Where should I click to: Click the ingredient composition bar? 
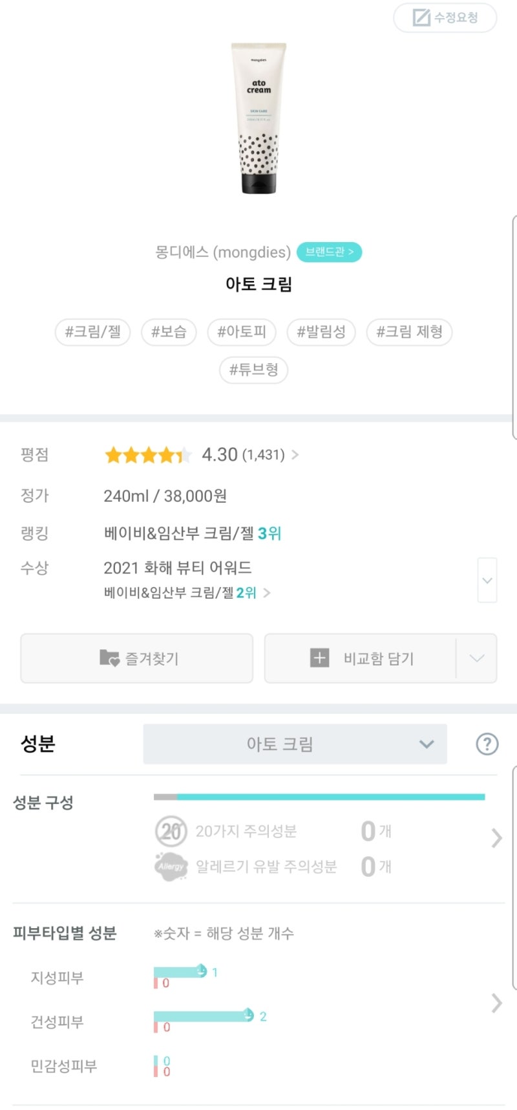click(319, 797)
